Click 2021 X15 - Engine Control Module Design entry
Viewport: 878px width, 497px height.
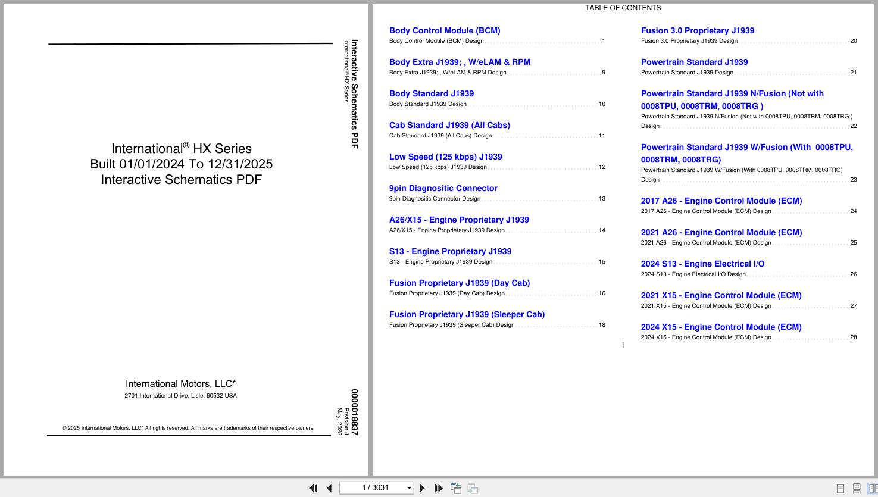coord(749,306)
